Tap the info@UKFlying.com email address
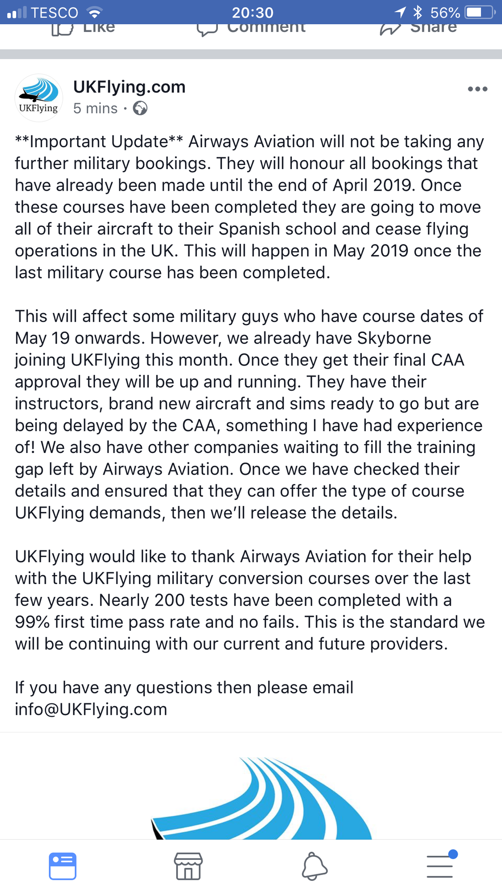The image size is (502, 893). 91,709
